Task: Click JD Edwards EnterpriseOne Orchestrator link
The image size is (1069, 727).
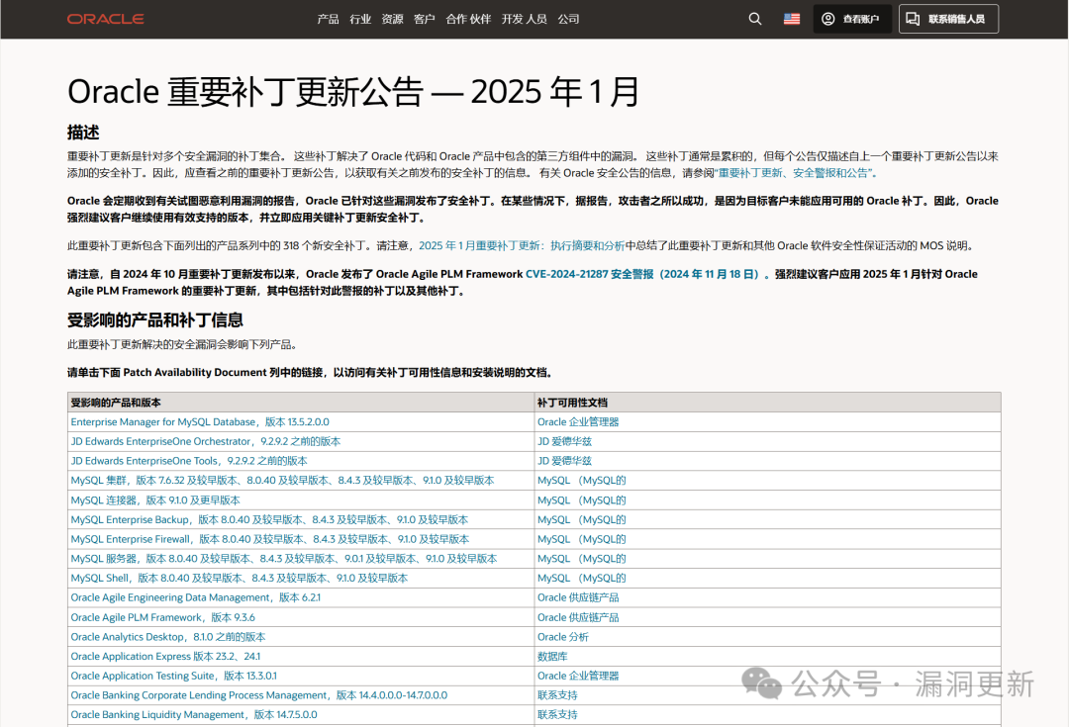Action: [x=205, y=441]
